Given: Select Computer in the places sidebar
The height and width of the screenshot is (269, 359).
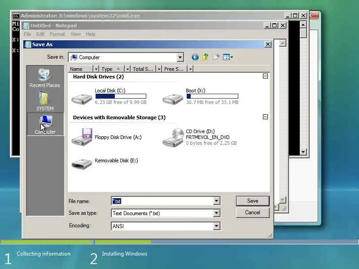Looking at the screenshot, I should click(45, 125).
